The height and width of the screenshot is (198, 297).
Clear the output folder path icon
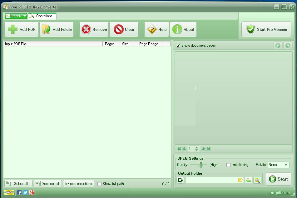pos(180,180)
